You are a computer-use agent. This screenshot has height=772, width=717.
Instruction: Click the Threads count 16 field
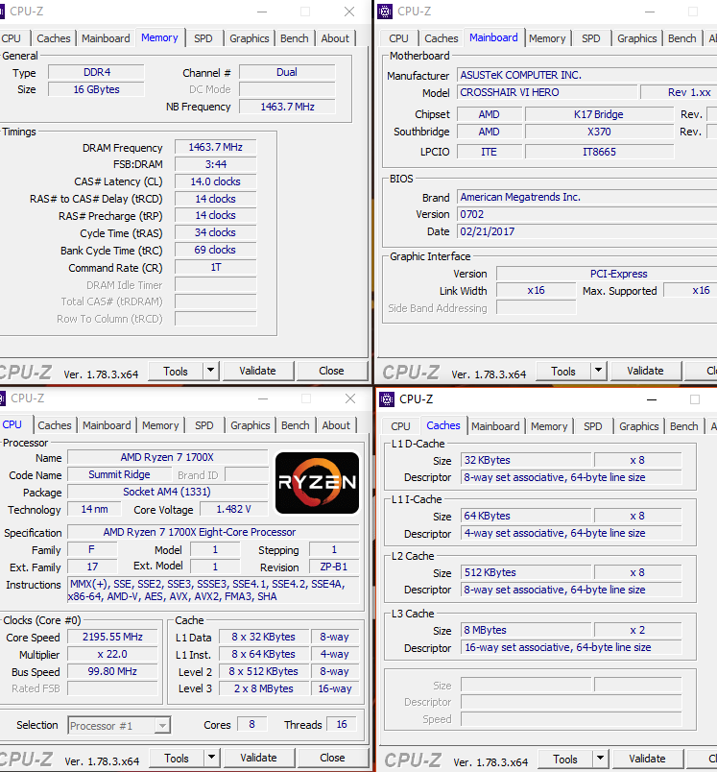tap(342, 724)
